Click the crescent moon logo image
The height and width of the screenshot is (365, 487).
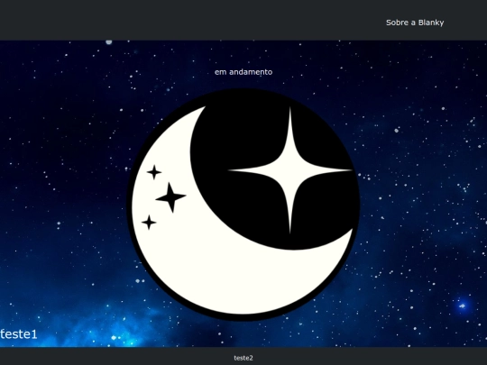coord(243,205)
